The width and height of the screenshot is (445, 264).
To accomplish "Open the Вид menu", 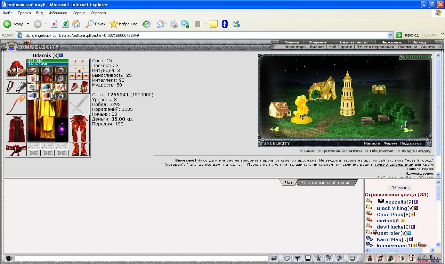I will tap(39, 13).
